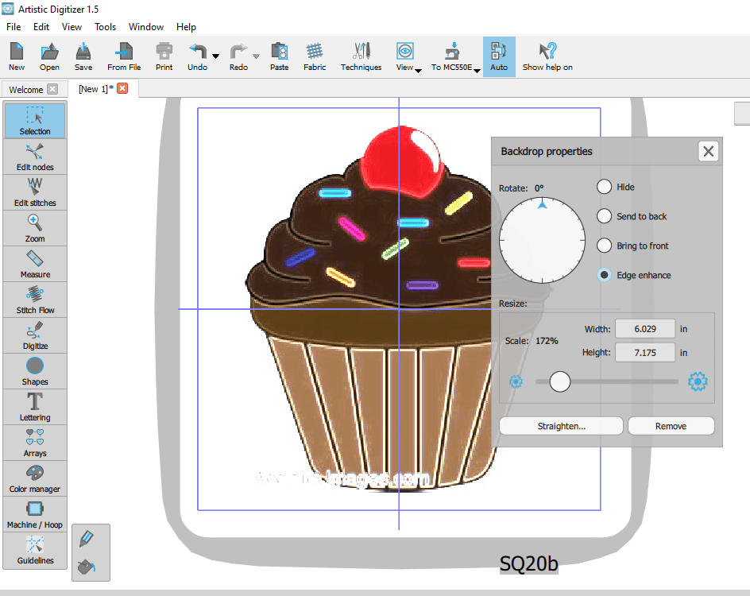The height and width of the screenshot is (596, 750).
Task: Open the Lettering tool
Action: pyautogui.click(x=34, y=407)
